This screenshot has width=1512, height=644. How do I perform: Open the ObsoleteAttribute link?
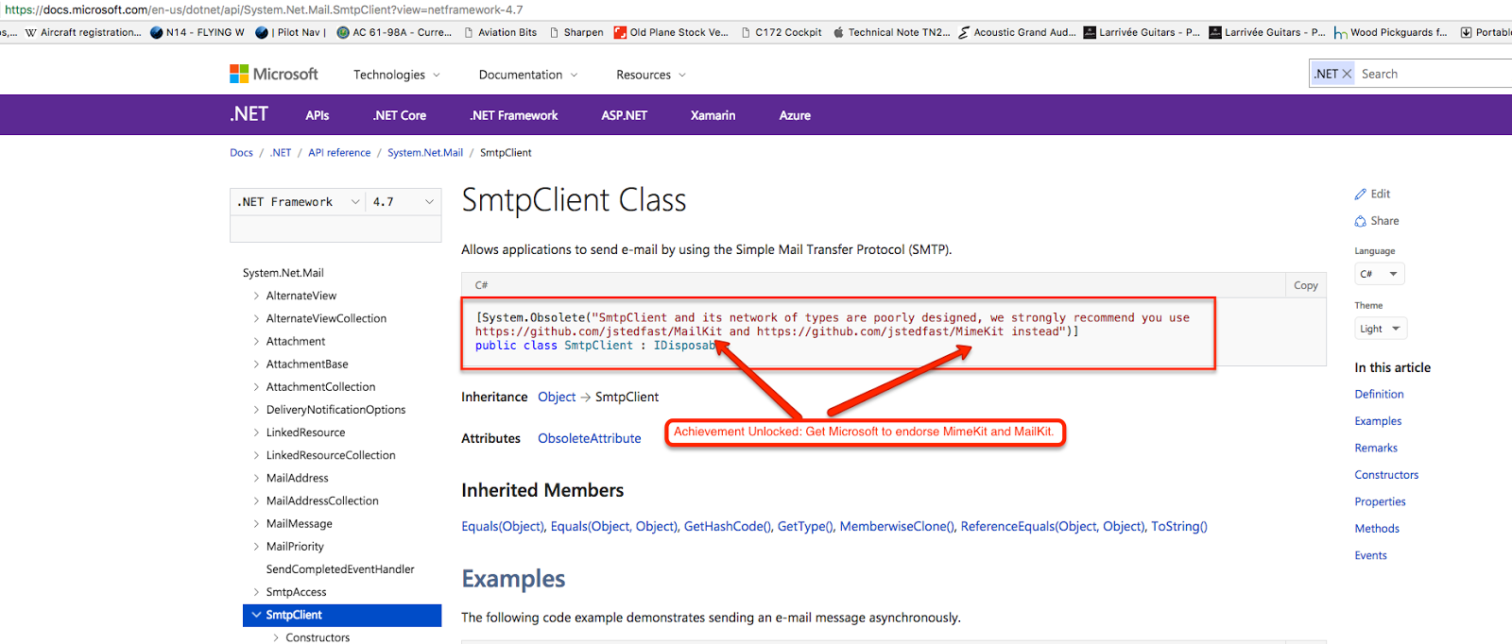590,438
